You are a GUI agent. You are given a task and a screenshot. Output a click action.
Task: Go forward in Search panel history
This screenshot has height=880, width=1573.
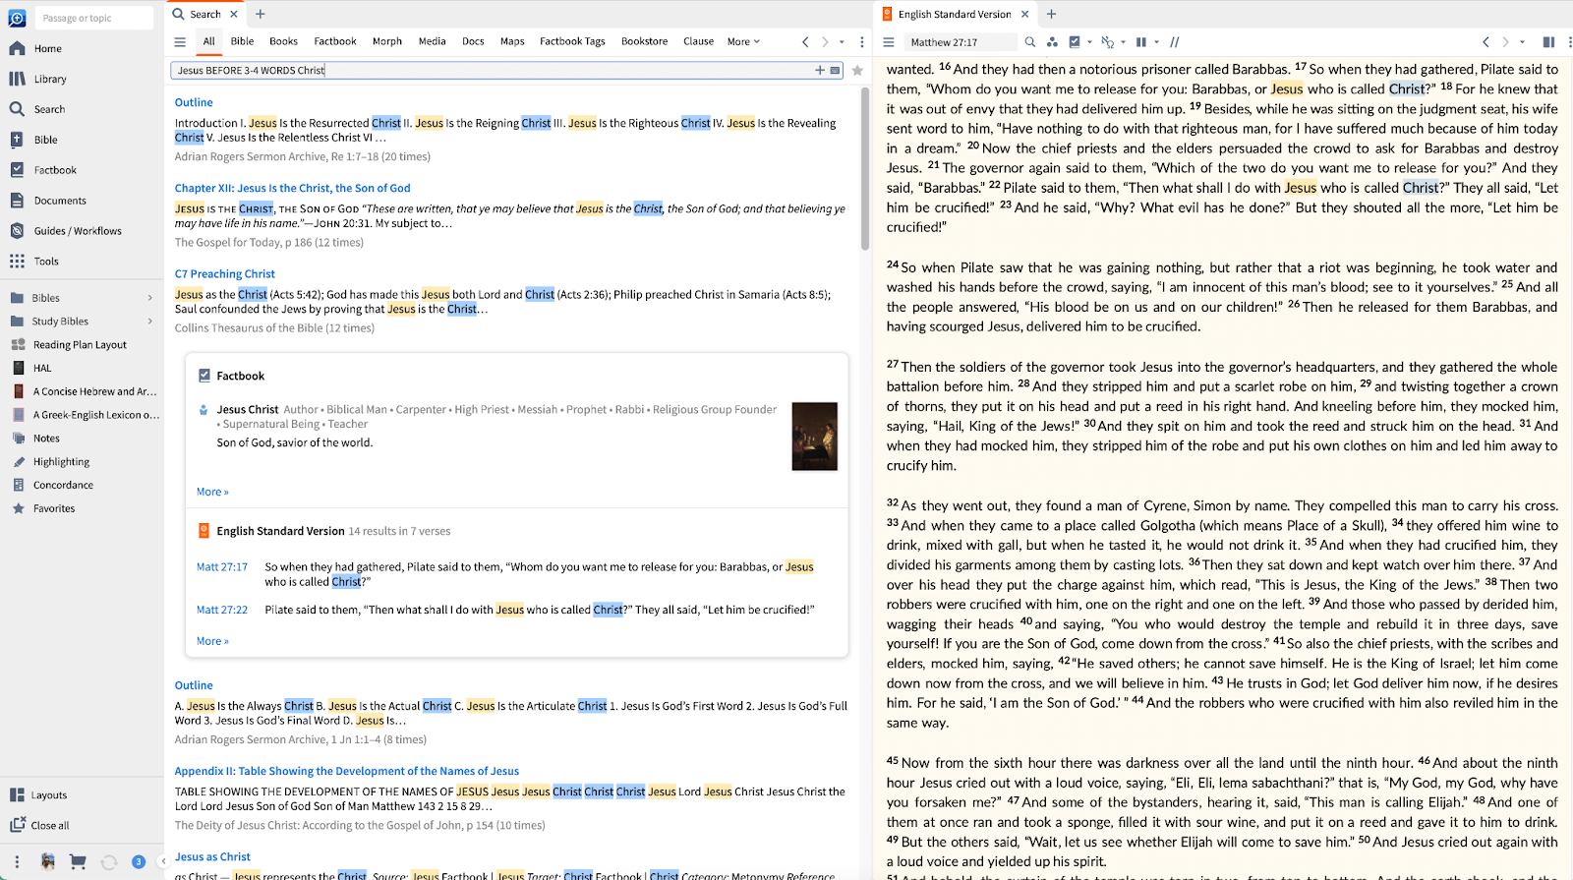[825, 41]
